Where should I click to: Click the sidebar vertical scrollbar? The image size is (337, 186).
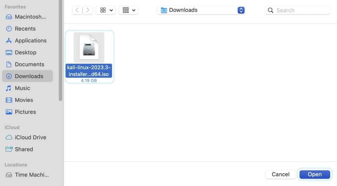pyautogui.click(x=61, y=51)
